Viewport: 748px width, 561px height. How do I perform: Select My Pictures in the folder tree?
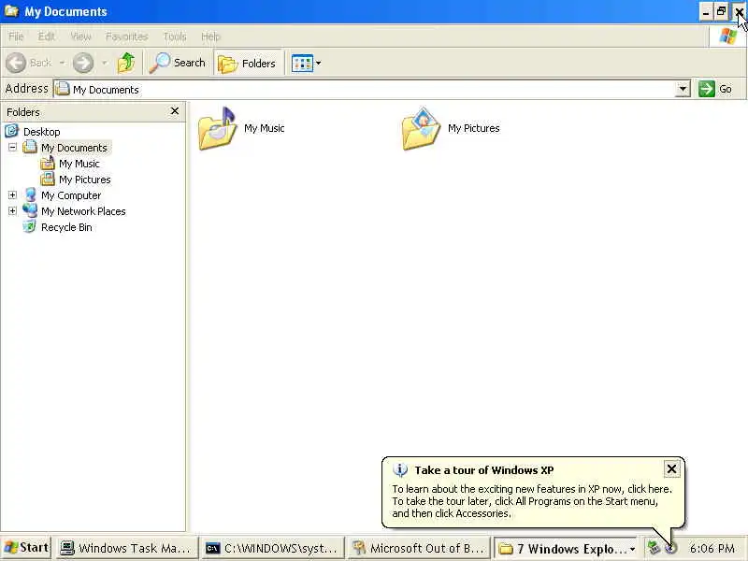pyautogui.click(x=85, y=180)
